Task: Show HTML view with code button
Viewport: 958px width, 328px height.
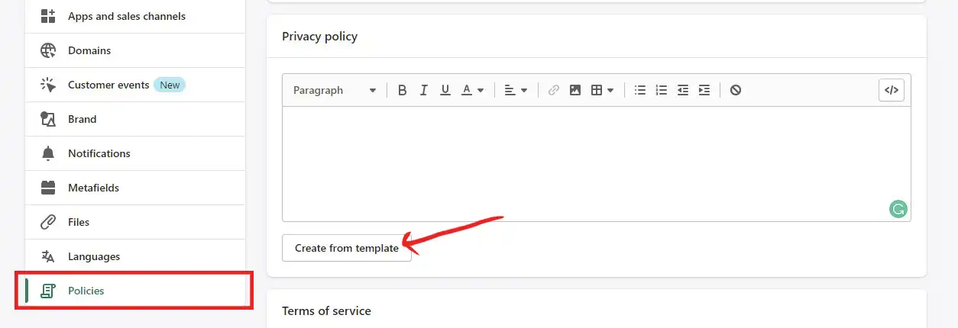Action: tap(891, 90)
